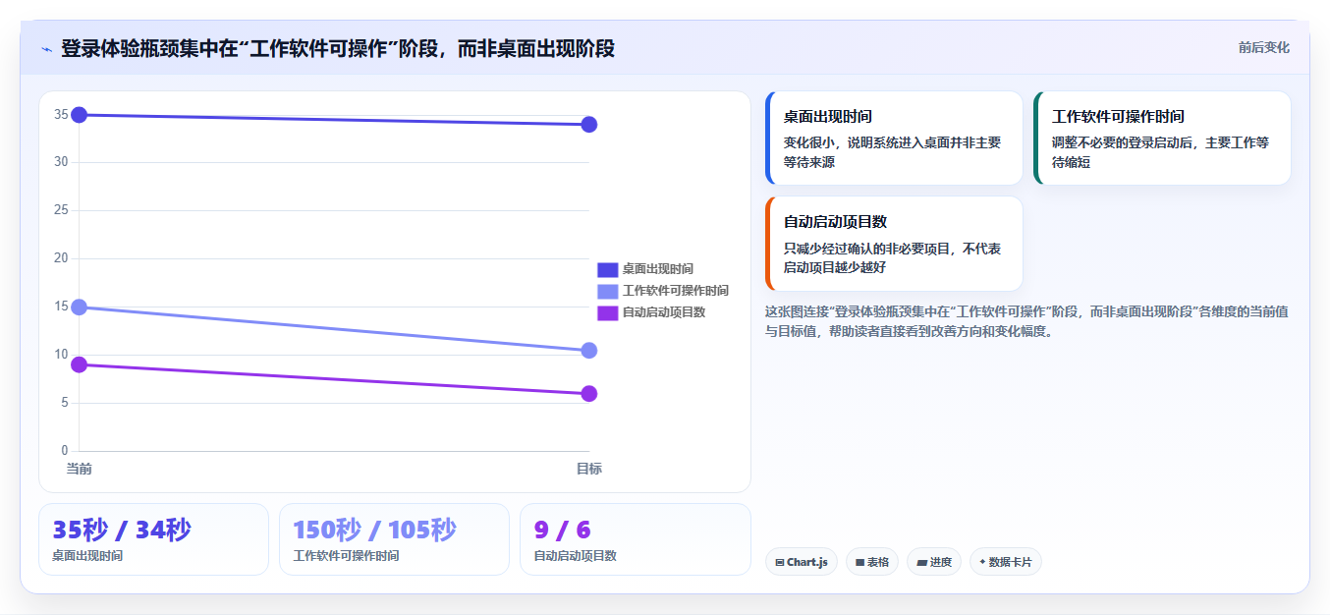Screen dimensions: 1330x615
Task: Click the lightning icon beside the title
Action: 46,49
